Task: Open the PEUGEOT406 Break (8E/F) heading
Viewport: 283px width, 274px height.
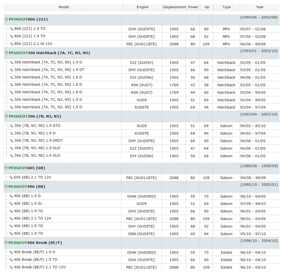Action: (35, 243)
